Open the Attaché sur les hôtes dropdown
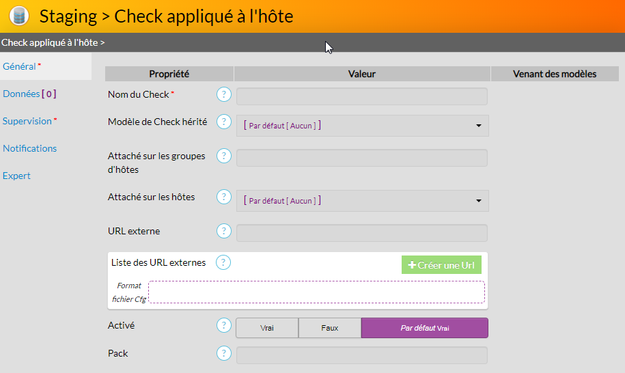625x373 pixels. tap(362, 201)
